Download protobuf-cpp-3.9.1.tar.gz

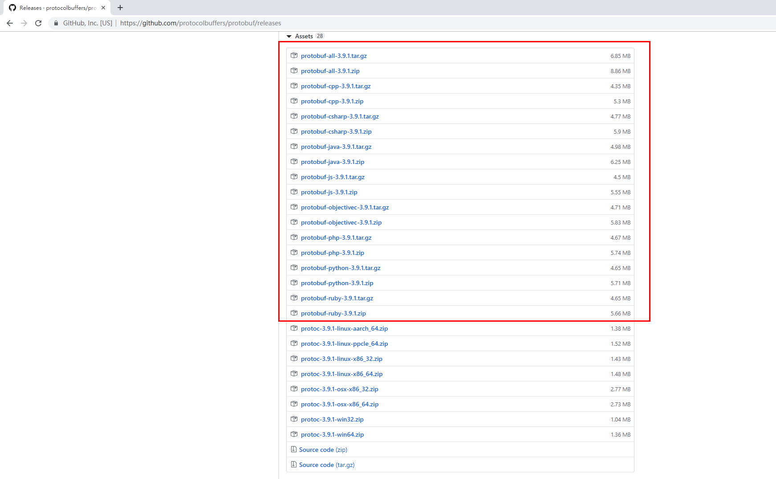336,86
